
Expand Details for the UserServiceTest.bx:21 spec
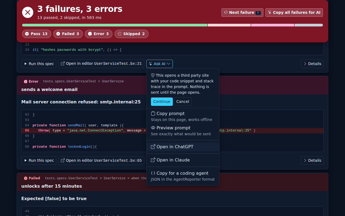(x=312, y=64)
